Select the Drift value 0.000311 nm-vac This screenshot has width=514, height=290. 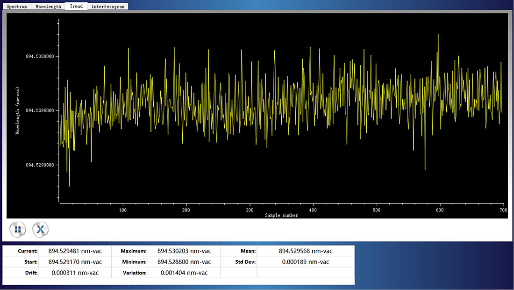[75, 273]
